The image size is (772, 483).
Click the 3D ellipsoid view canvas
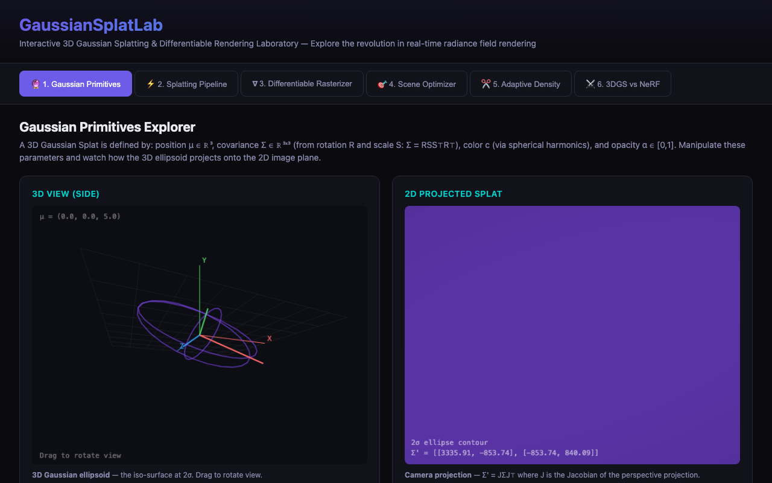pos(200,335)
